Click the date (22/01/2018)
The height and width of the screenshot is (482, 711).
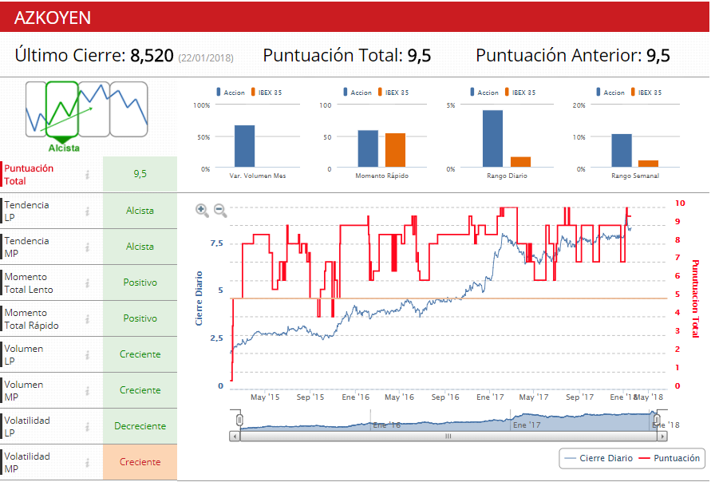[x=206, y=58]
